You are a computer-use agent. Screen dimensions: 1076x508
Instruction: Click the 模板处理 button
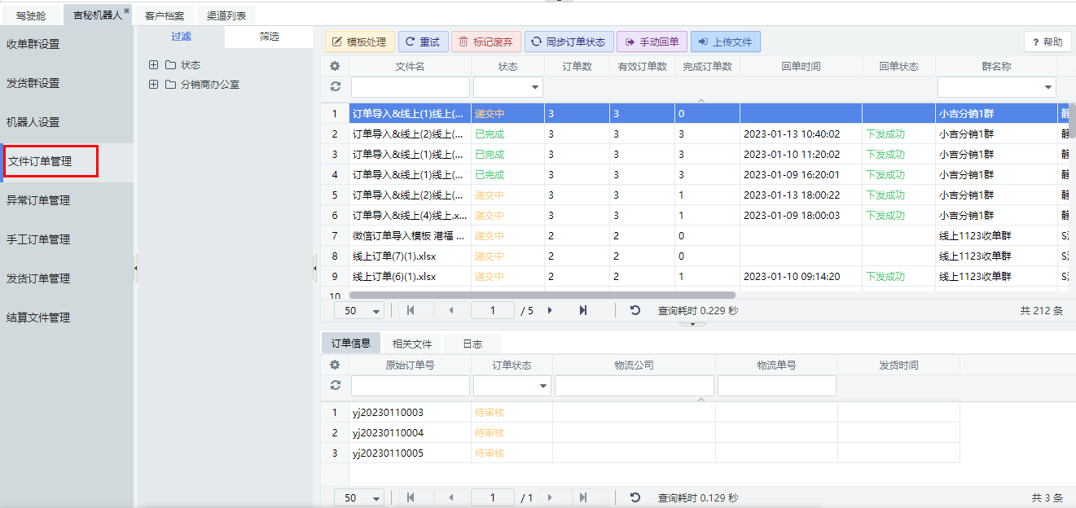pyautogui.click(x=360, y=42)
